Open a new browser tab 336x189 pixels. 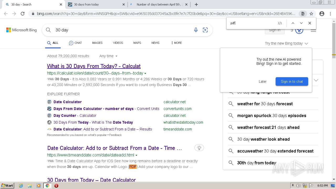[x=196, y=4]
